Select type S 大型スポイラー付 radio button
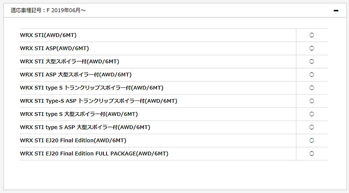This screenshot has width=349, height=193. pyautogui.click(x=311, y=114)
